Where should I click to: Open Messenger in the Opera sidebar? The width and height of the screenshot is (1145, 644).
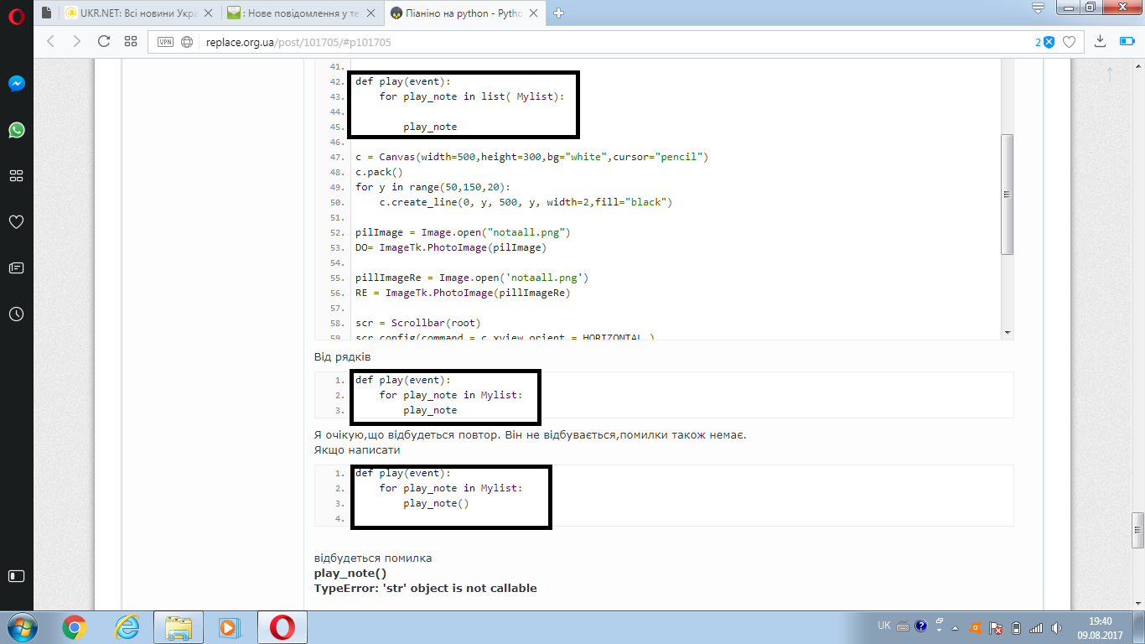coord(16,84)
